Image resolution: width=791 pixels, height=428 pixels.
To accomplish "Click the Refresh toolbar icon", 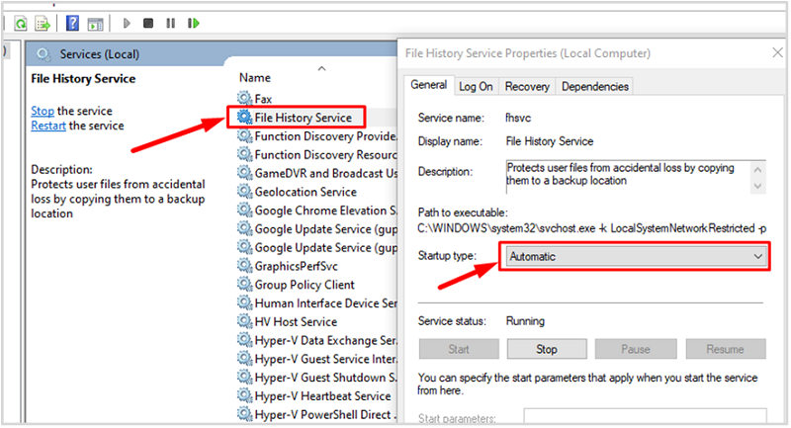I will point(19,22).
